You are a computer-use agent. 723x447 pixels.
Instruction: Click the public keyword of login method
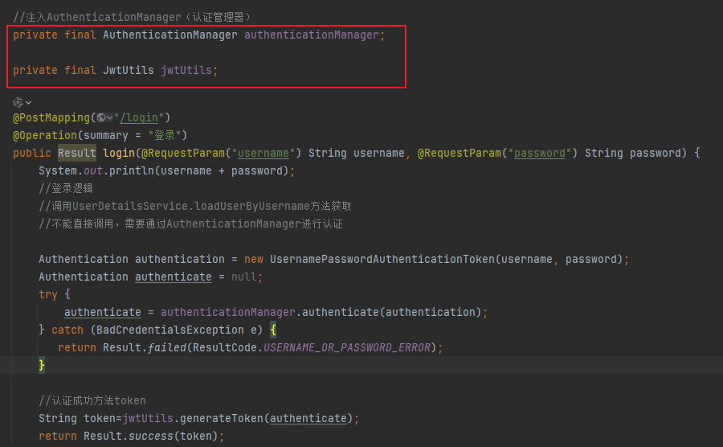point(32,153)
